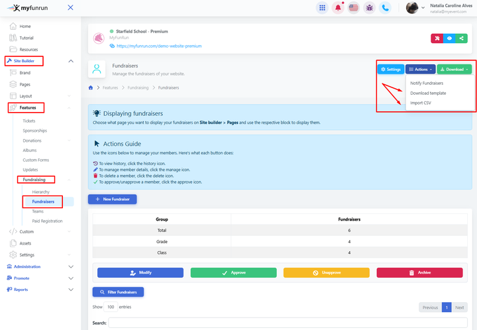Click the US flag language icon
The height and width of the screenshot is (330, 477).
click(x=354, y=8)
